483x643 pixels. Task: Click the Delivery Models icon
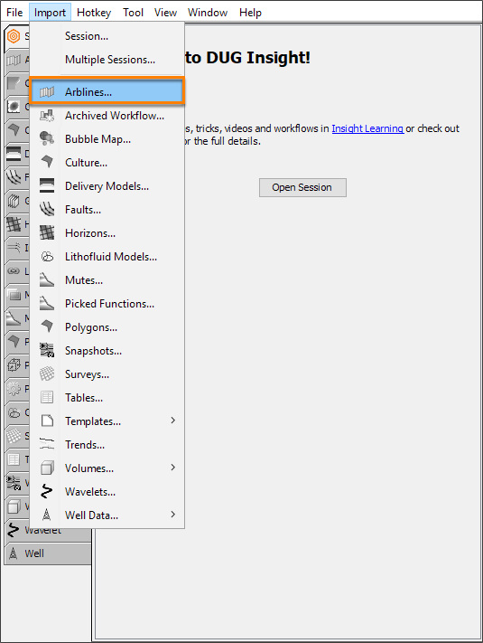47,185
